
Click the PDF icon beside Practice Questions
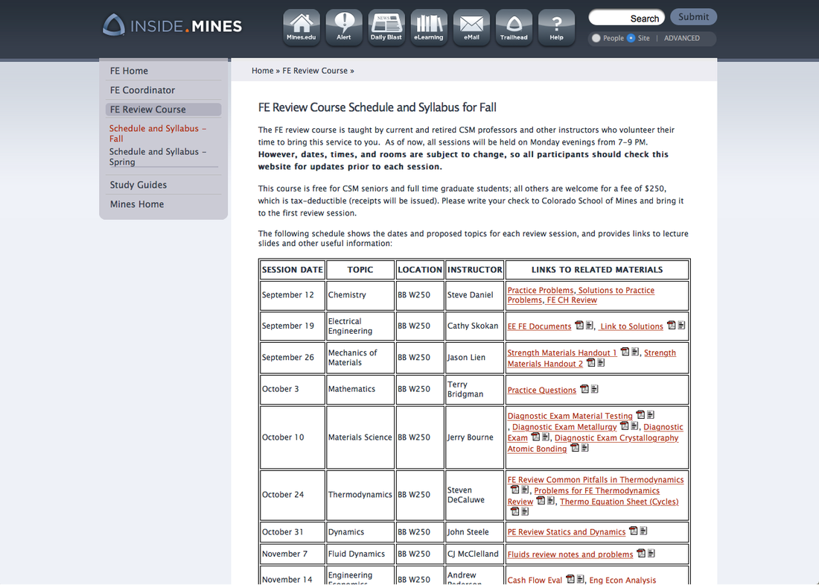(x=584, y=389)
